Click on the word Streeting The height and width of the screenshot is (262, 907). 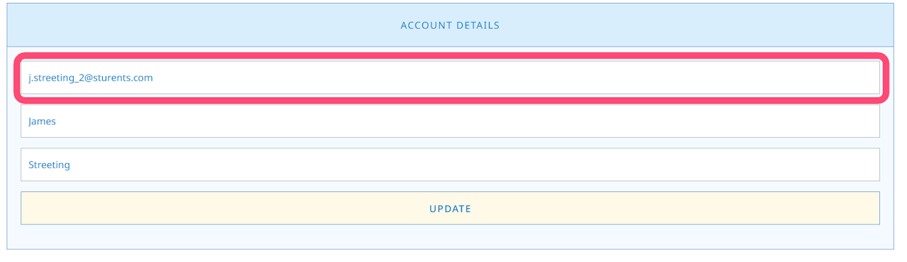(49, 165)
